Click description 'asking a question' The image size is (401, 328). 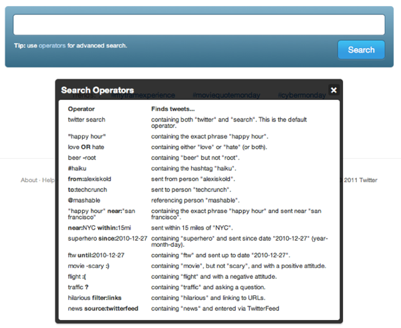tap(208, 287)
